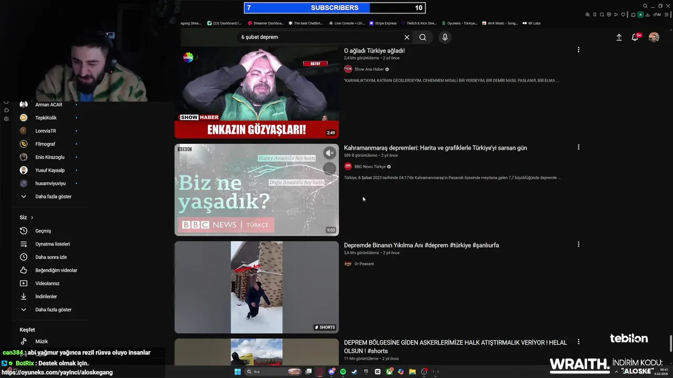Open 'Depremde Binanın Yıkılma Anı' title
The image size is (673, 378).
(x=422, y=245)
